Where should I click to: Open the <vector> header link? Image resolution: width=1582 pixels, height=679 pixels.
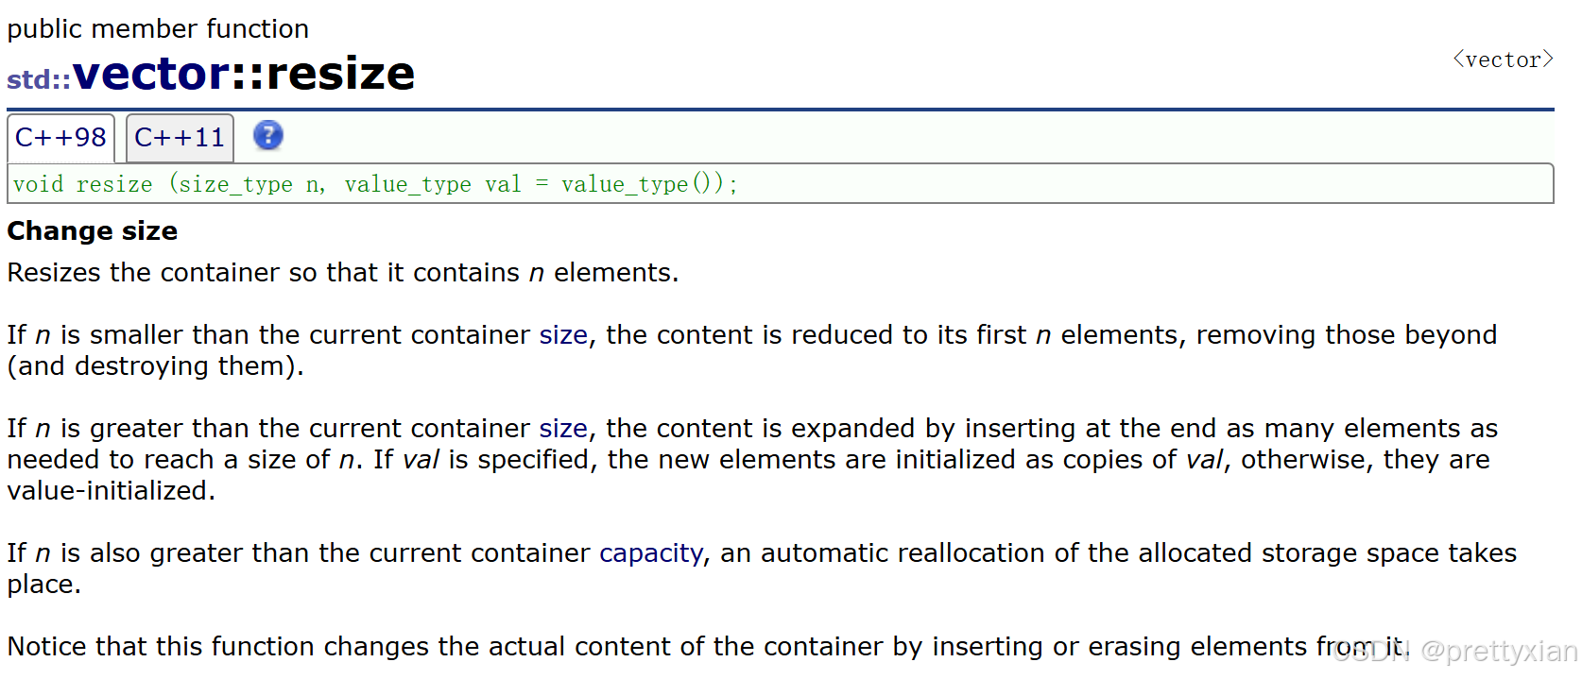[1503, 59]
